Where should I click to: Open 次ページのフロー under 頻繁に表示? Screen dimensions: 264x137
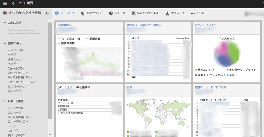18,73
